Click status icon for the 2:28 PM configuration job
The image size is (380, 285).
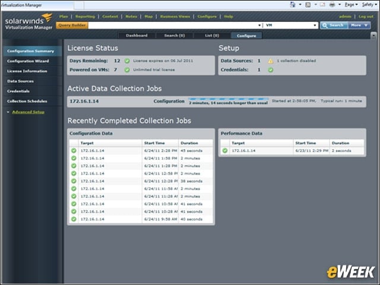coord(74,150)
